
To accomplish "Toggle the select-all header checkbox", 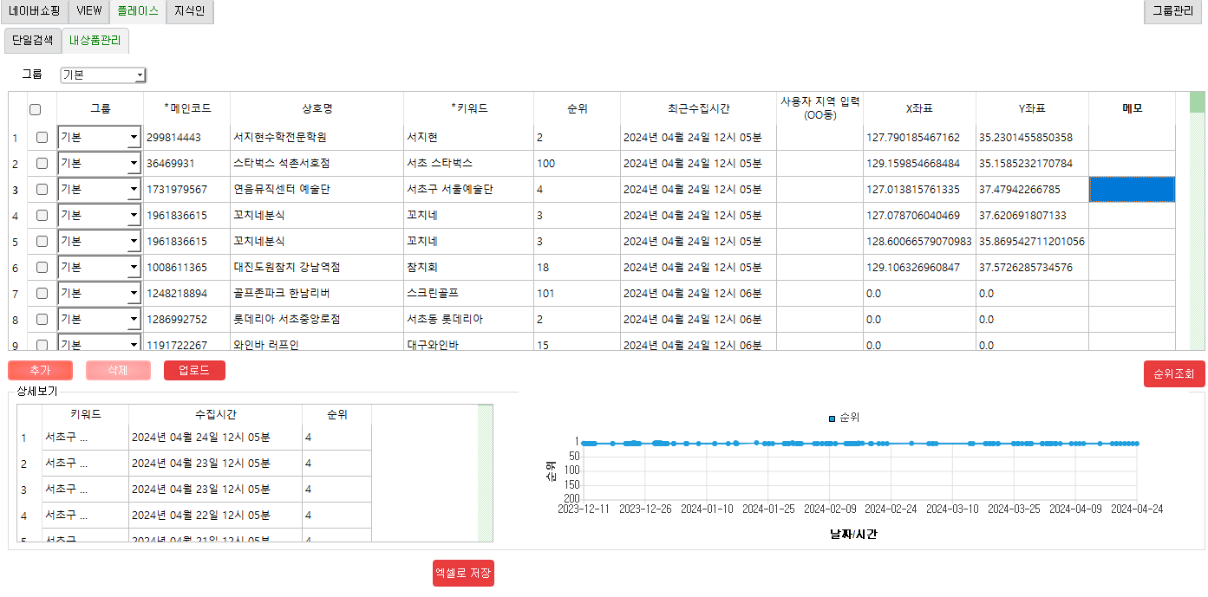I will (x=36, y=109).
